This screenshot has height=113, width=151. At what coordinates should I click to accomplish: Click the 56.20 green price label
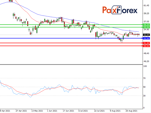(x=146, y=25)
